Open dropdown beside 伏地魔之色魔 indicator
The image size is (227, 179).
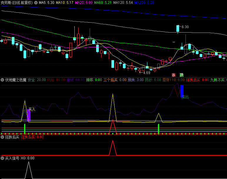[x=2, y=80]
